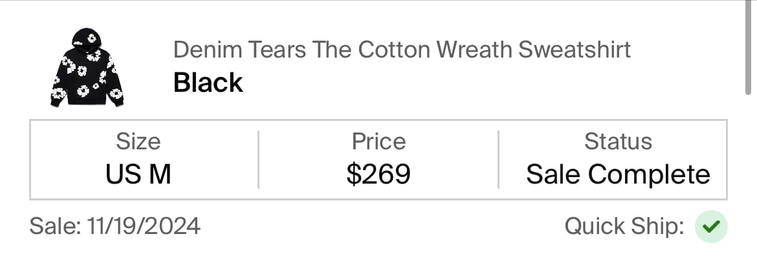Click the divider between Size and Price
The width and height of the screenshot is (757, 256).
[258, 160]
